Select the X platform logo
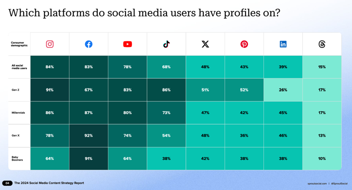The width and height of the screenshot is (352, 190). [205, 44]
